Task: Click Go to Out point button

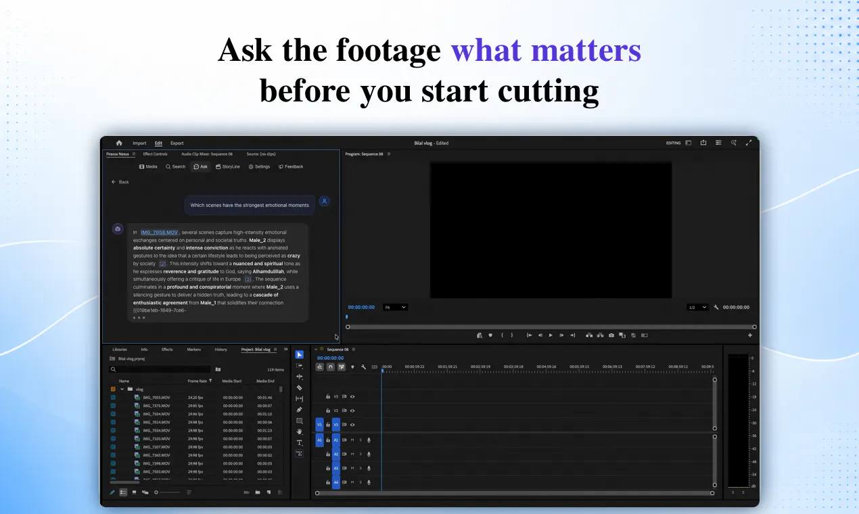Action: (573, 335)
